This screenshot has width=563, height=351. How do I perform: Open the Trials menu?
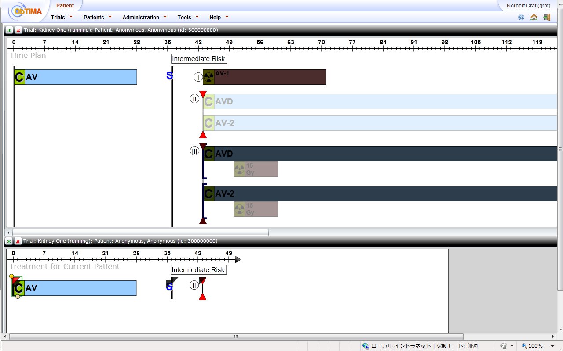coord(58,18)
